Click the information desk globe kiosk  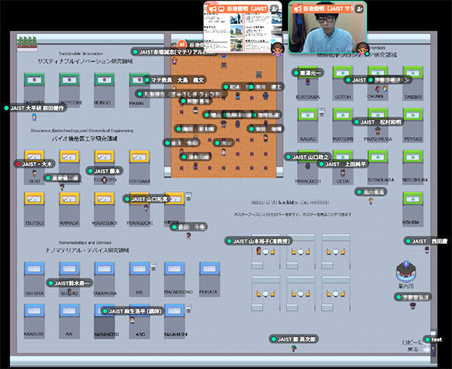(406, 268)
